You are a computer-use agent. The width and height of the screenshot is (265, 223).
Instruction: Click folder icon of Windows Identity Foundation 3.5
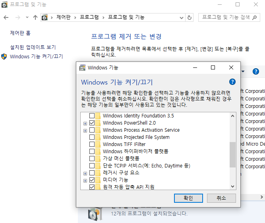pos(98,116)
